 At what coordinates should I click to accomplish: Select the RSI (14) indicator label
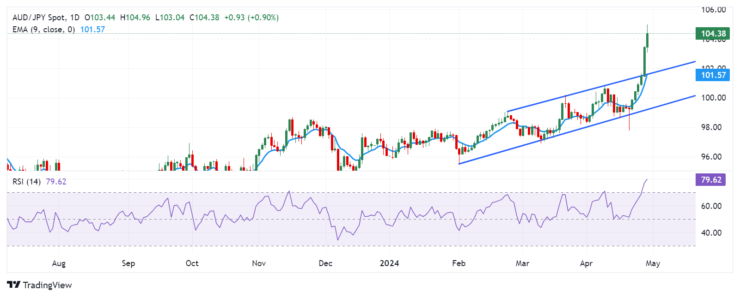coord(26,182)
